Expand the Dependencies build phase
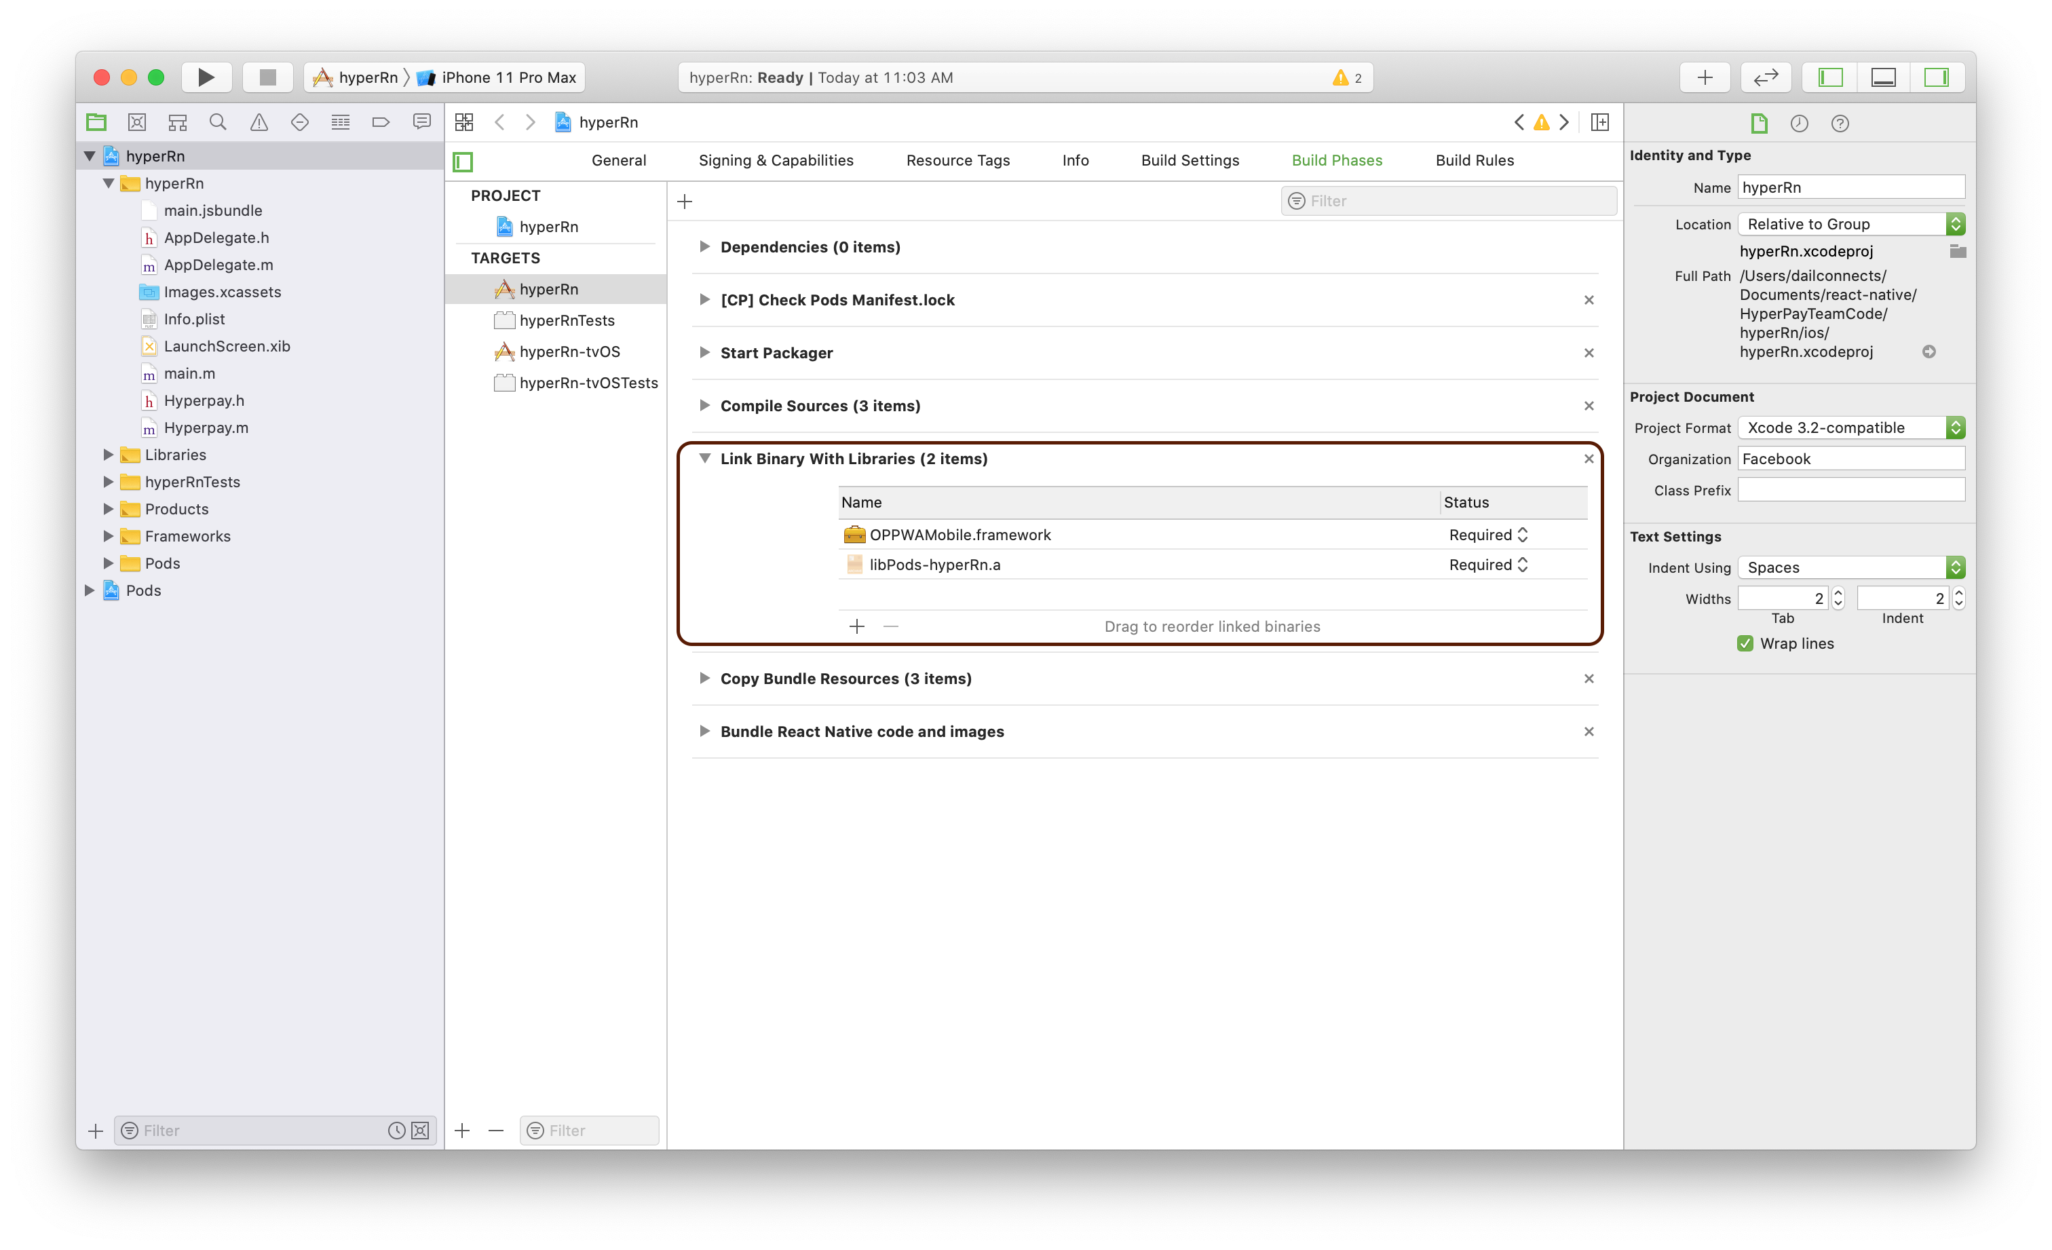Image resolution: width=2052 pixels, height=1250 pixels. 704,246
